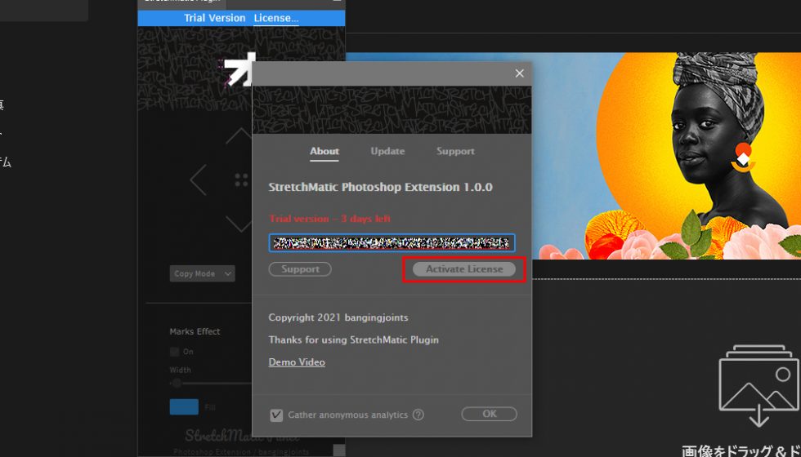Enable the Marks Effect On checkbox

(x=175, y=352)
